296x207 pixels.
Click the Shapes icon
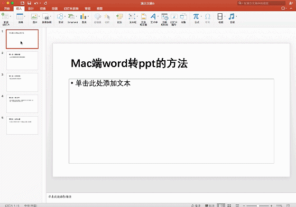(60, 16)
